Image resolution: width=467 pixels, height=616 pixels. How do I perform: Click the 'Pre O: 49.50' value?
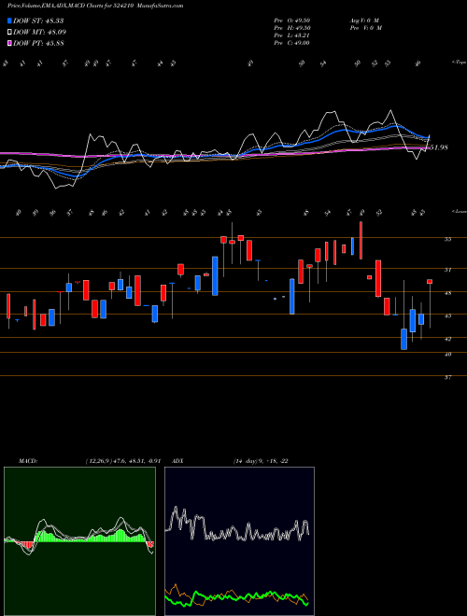pos(292,21)
